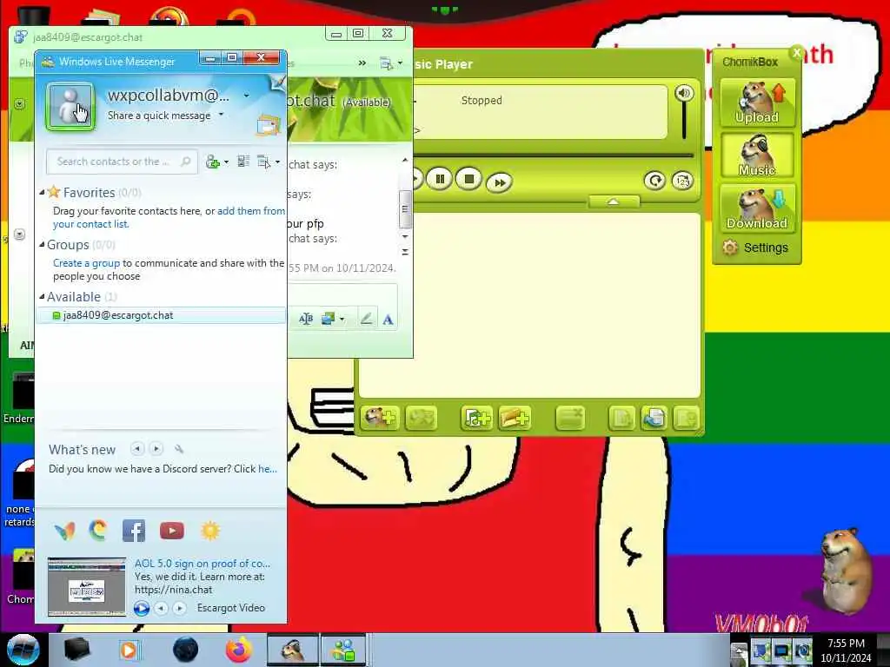
Task: Click the Search contacts field
Action: click(x=122, y=162)
